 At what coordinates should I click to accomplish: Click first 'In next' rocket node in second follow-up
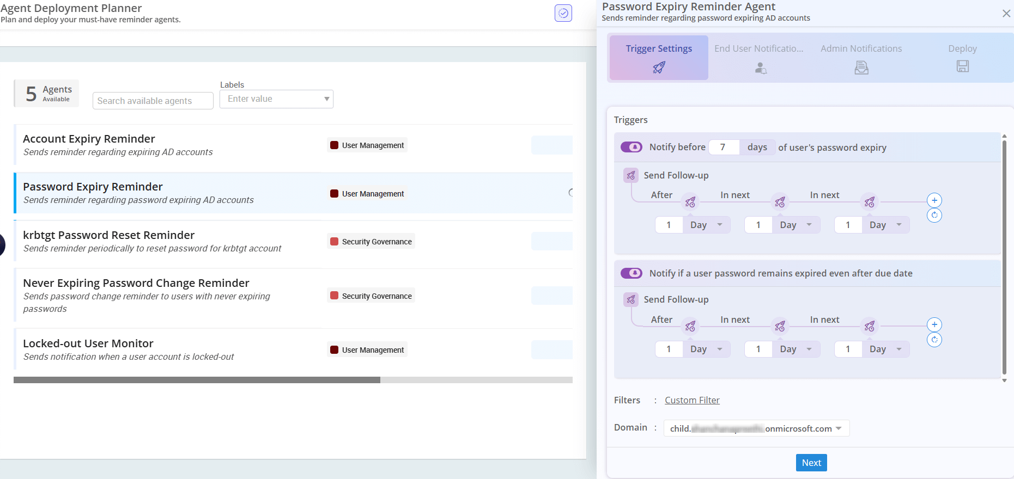coord(780,326)
